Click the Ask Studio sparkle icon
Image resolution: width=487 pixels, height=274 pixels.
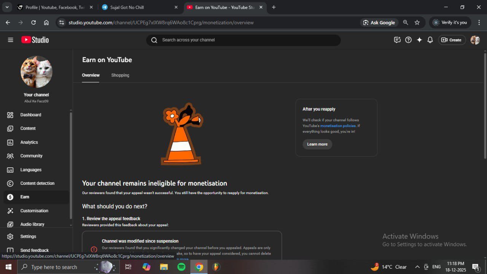tap(419, 40)
